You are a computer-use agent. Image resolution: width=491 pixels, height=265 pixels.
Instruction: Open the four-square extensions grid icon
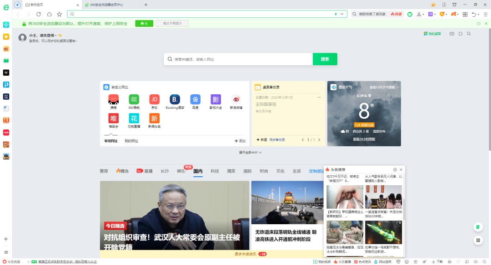(465, 14)
